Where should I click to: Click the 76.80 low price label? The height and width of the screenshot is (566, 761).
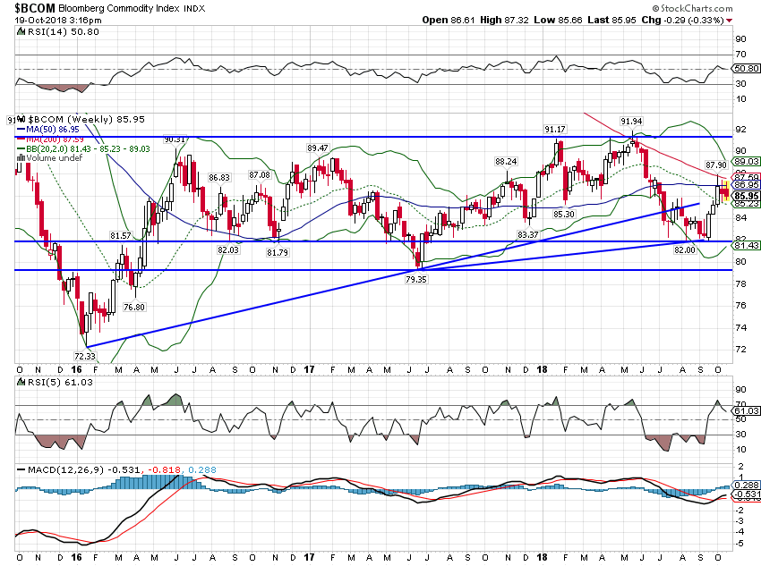click(x=134, y=307)
